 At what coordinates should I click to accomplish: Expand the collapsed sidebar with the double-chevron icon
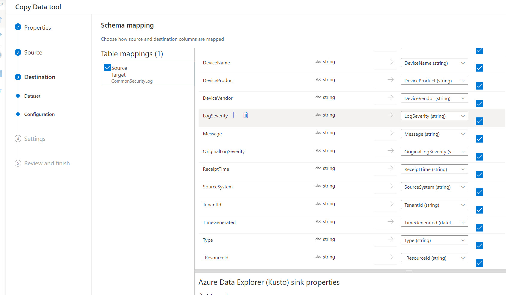click(3, 4)
